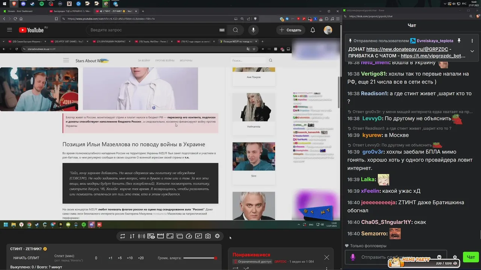Show hidden tray icons chevron
The width and height of the screenshot is (481, 270).
click(445, 3)
